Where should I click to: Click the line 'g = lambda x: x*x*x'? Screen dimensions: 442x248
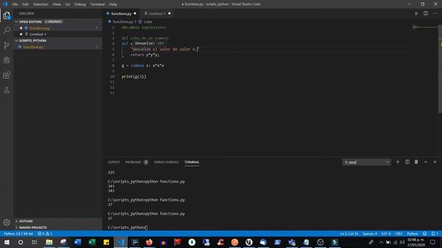tap(143, 65)
